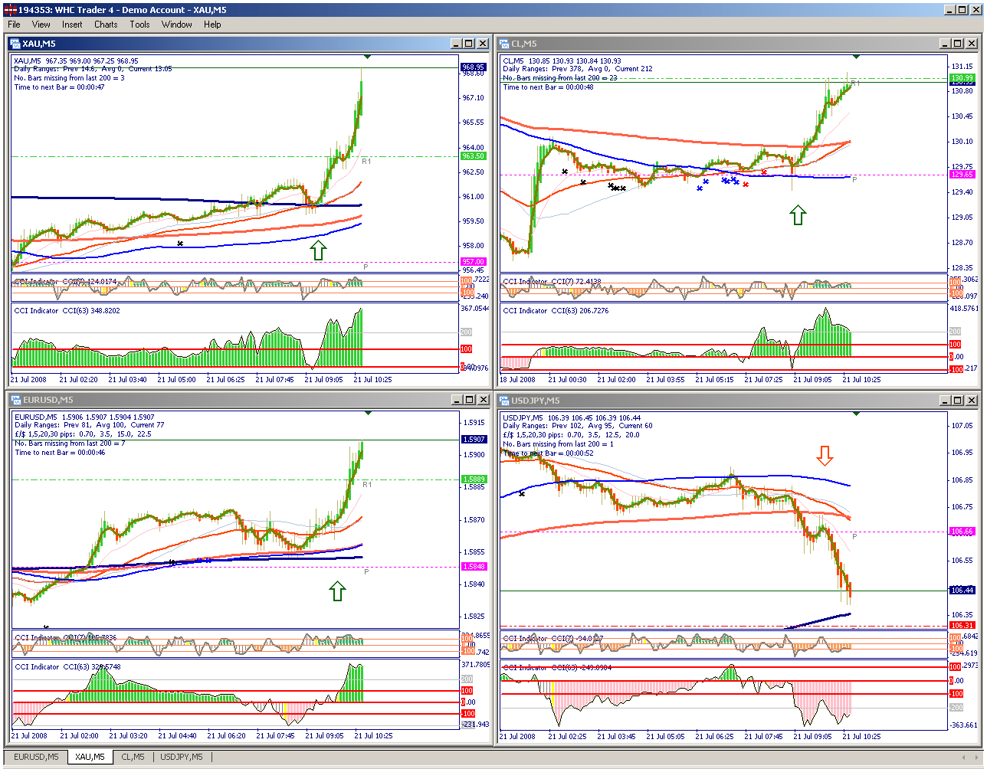Activate the XAU,M5 chart title bar

point(248,44)
